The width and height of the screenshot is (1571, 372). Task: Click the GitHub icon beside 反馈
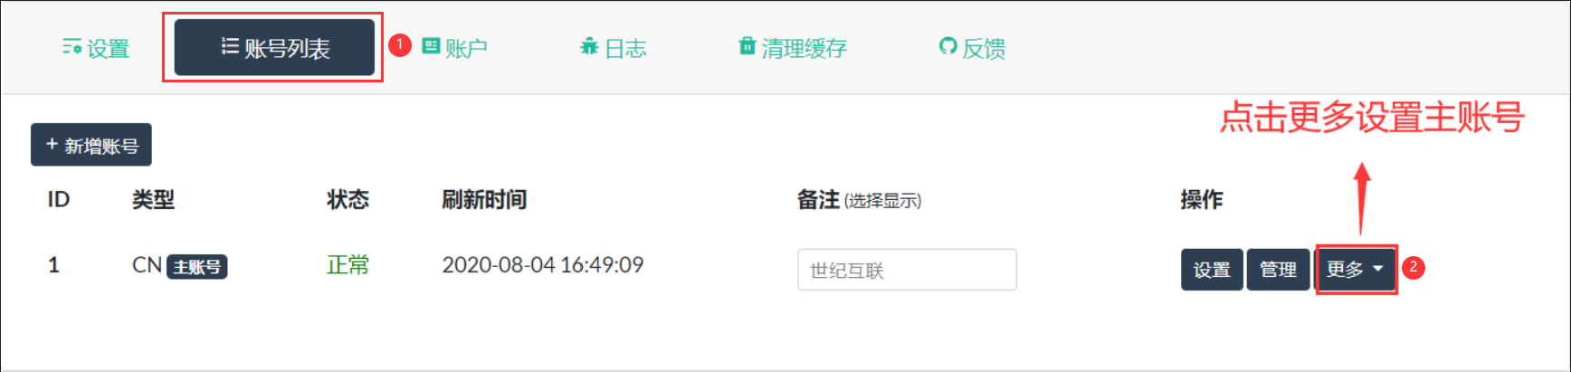[947, 46]
